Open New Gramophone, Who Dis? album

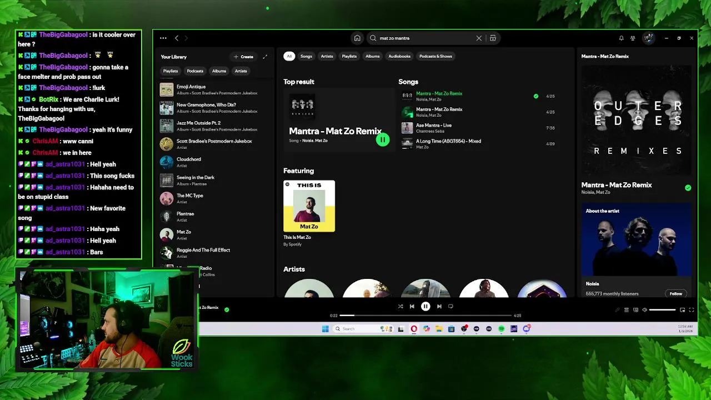[x=214, y=108]
